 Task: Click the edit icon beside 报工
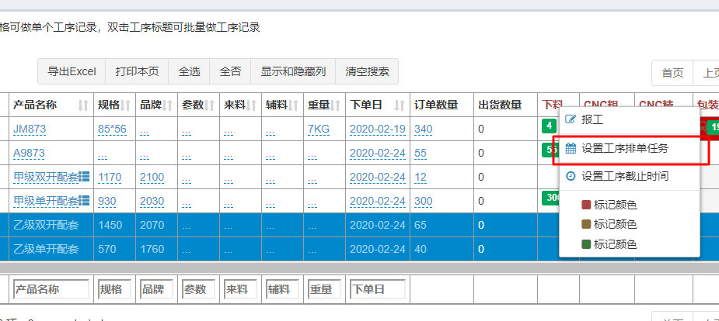pyautogui.click(x=571, y=120)
